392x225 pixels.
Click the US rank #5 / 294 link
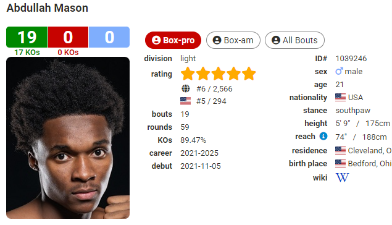tap(211, 101)
